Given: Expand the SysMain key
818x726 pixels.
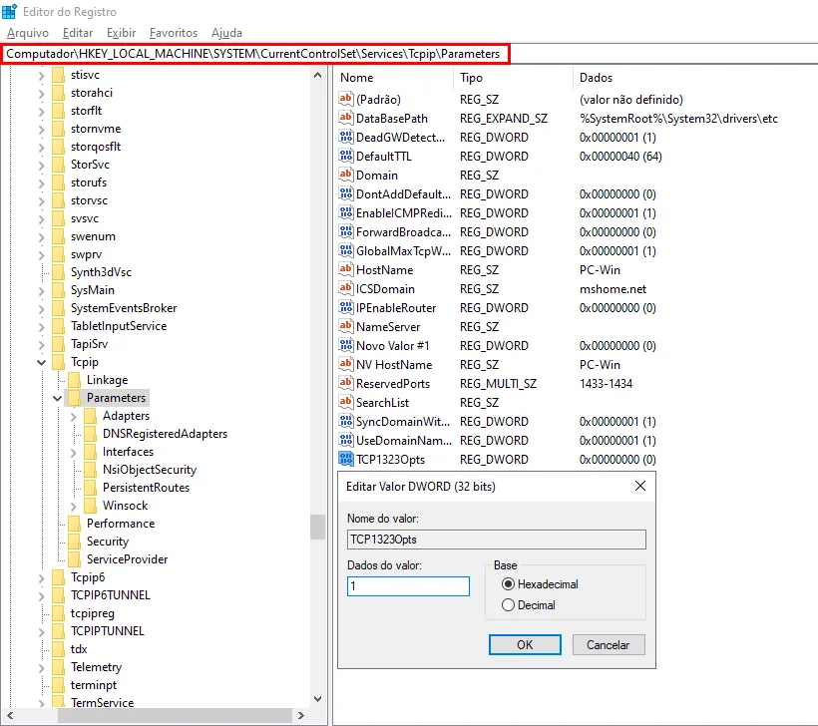Looking at the screenshot, I should 42,290.
